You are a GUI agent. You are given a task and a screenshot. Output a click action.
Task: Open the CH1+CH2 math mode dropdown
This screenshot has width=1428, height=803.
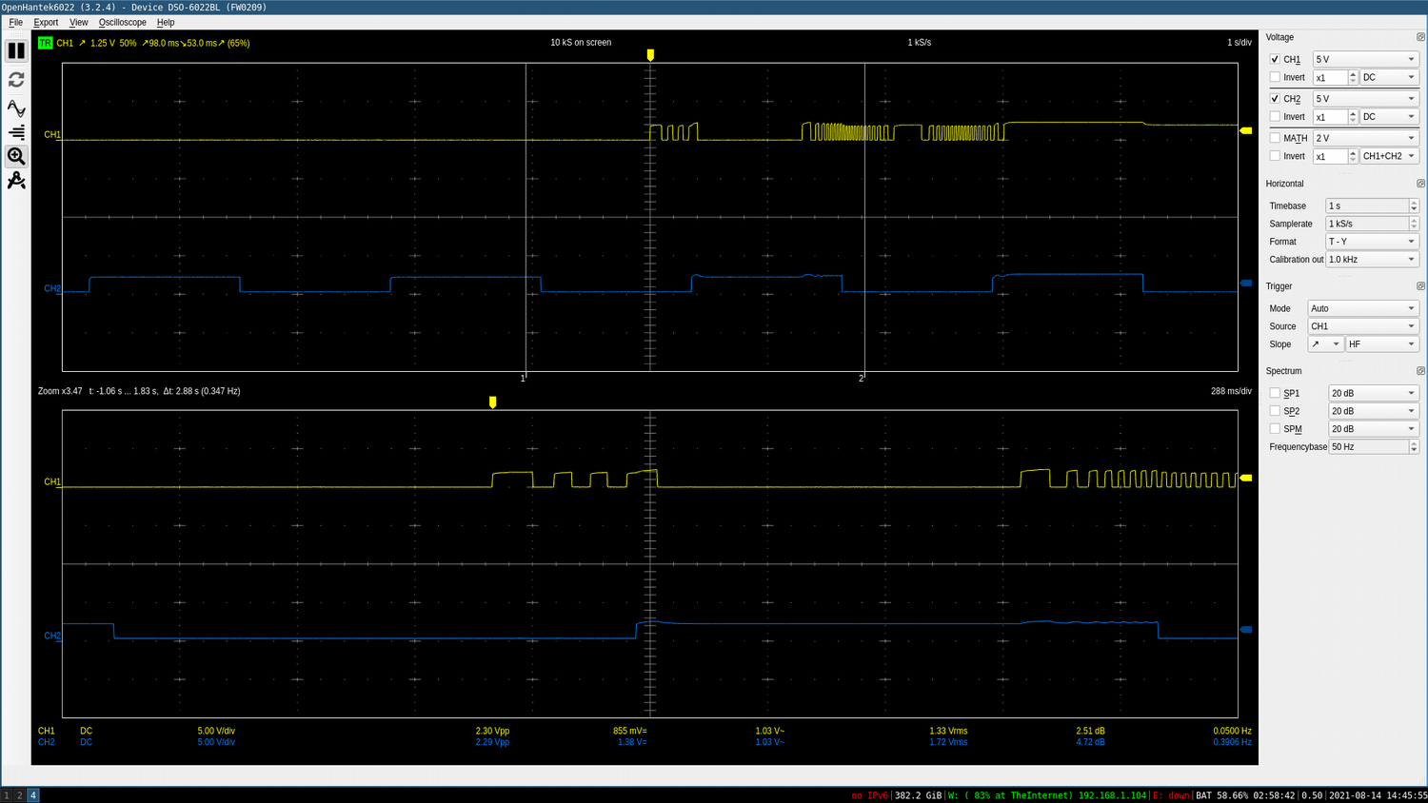(x=1389, y=156)
